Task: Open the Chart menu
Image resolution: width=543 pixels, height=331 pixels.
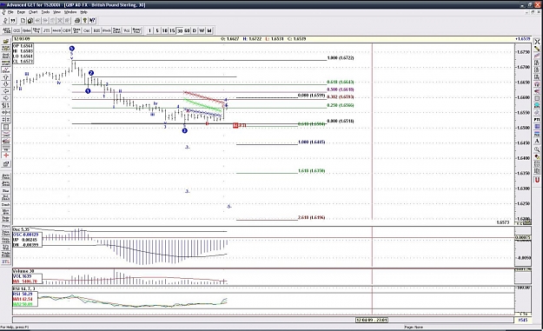Action: point(33,12)
